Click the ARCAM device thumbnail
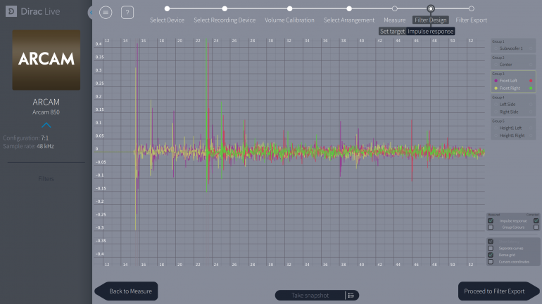Screen dimensions: 542x304 point(46,60)
